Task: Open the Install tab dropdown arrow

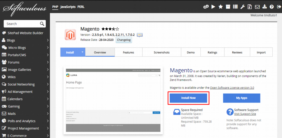Action: click(x=82, y=52)
